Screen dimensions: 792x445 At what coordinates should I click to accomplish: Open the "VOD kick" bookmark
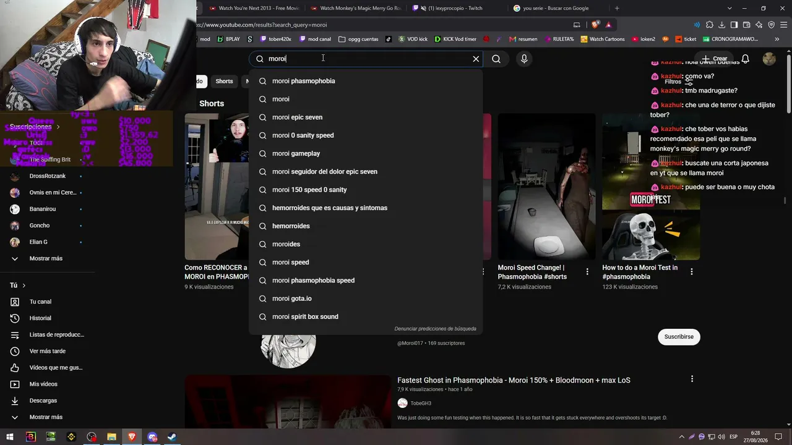[413, 39]
